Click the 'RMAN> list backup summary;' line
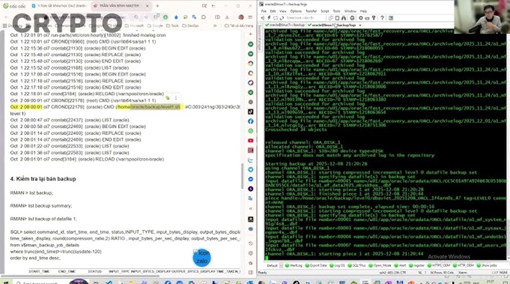This screenshot has height=284, width=510. pyautogui.click(x=41, y=206)
